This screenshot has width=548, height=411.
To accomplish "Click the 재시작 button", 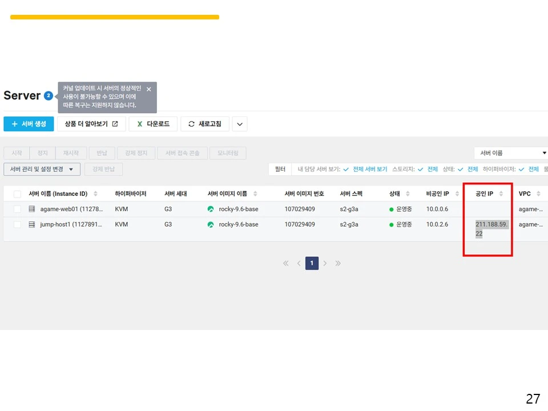I will (71, 153).
